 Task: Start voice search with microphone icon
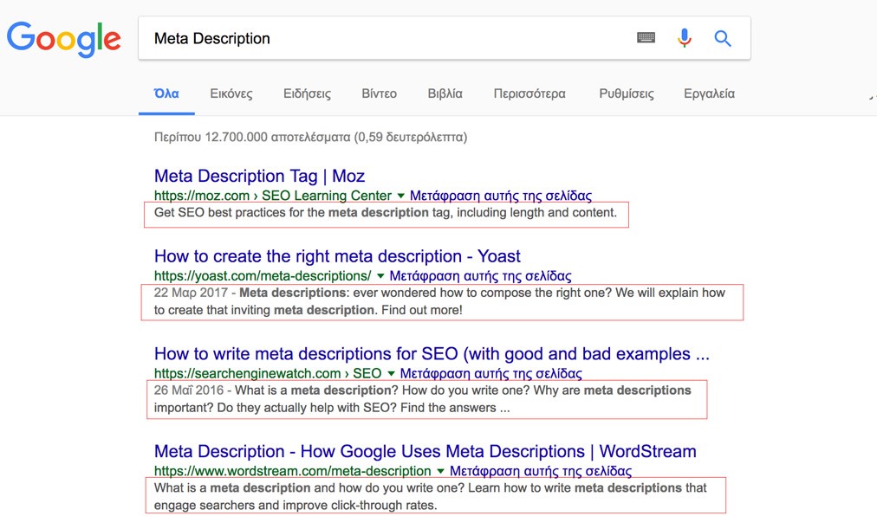pos(685,38)
